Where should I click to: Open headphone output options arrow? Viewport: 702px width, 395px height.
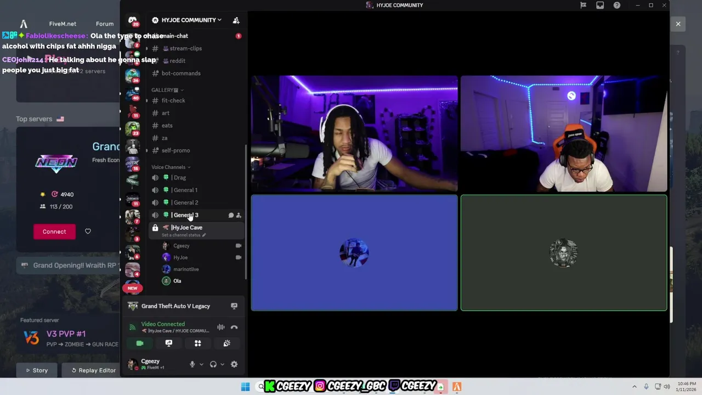(x=222, y=364)
